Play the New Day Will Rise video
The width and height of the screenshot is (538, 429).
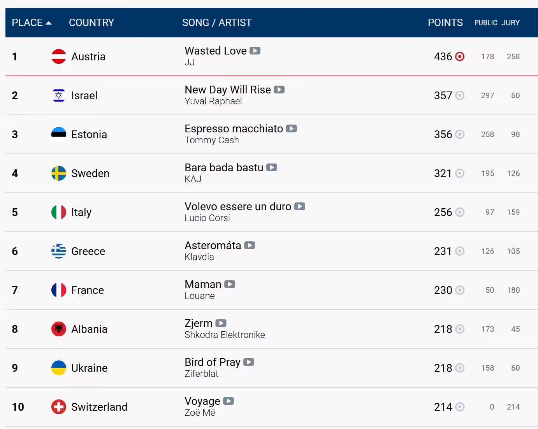pos(279,90)
